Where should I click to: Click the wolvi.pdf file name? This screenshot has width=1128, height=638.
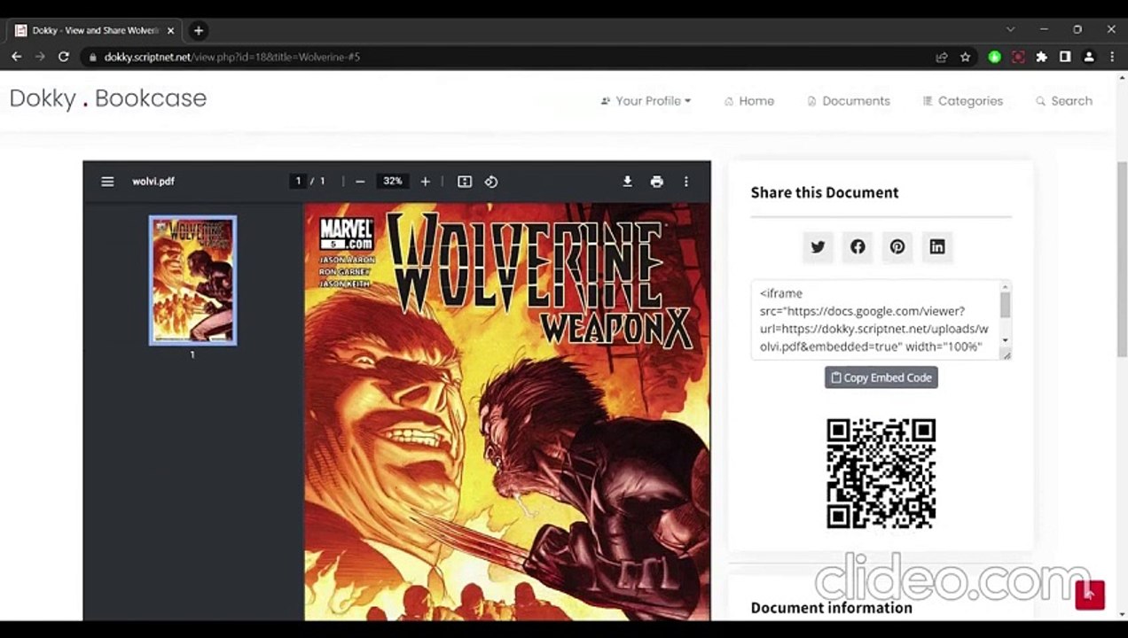(153, 182)
